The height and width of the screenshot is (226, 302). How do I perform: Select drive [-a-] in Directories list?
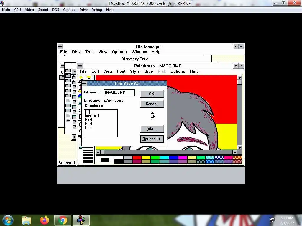[x=88, y=119]
